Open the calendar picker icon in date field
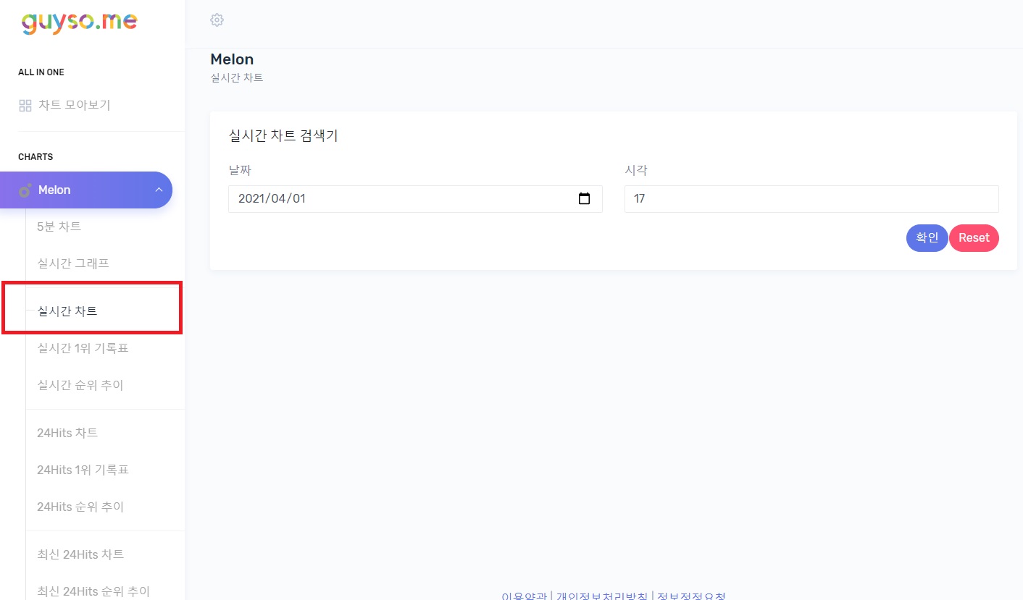This screenshot has height=600, width=1023. coord(585,198)
